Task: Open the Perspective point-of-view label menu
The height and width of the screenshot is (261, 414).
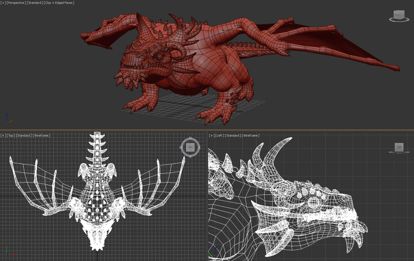Action: (16, 3)
